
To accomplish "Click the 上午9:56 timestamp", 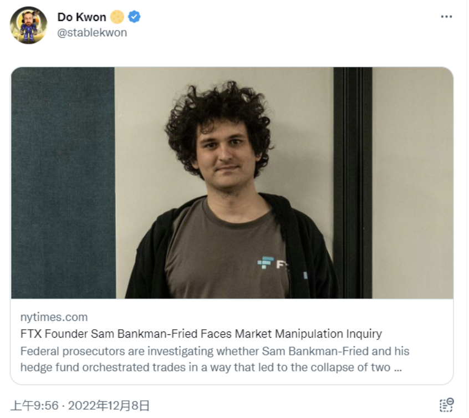I will (34, 406).
